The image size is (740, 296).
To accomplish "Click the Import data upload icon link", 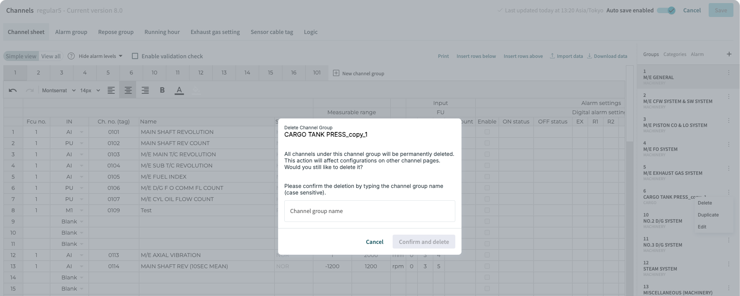I will point(566,56).
